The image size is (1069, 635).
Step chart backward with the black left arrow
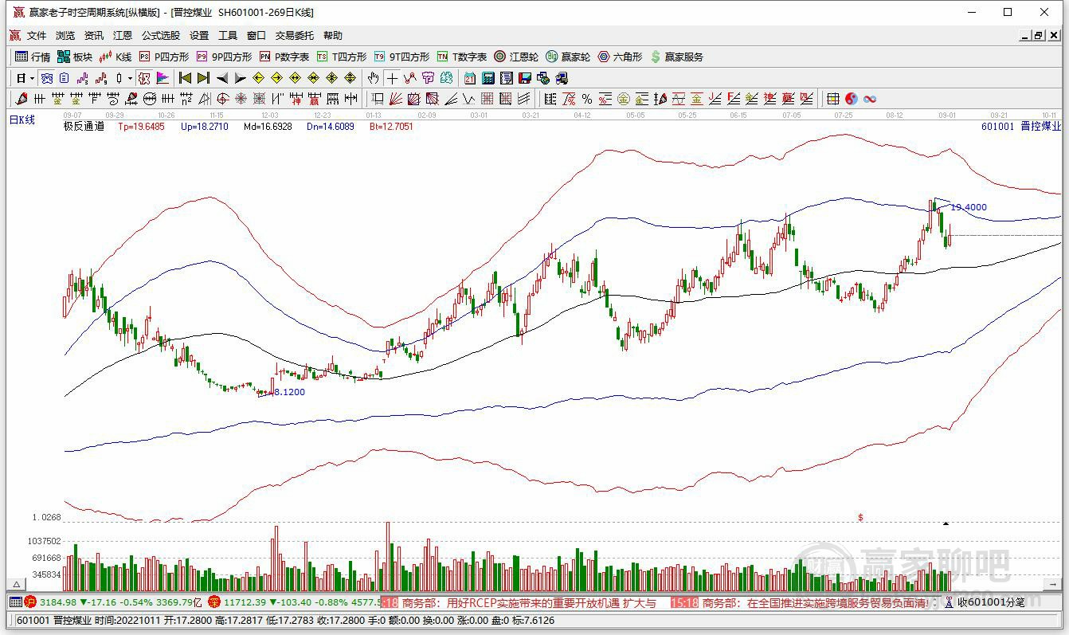coord(222,78)
